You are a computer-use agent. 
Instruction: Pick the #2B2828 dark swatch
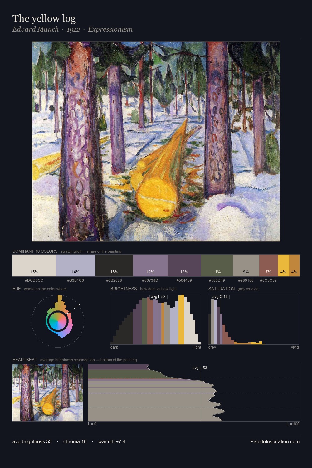[x=114, y=266]
